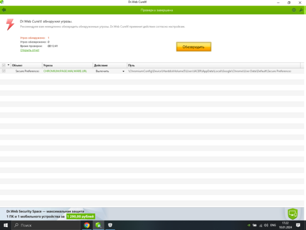Open the taskbar clock showing 17:22
Viewport: 306px width, 230px height.
point(285,225)
